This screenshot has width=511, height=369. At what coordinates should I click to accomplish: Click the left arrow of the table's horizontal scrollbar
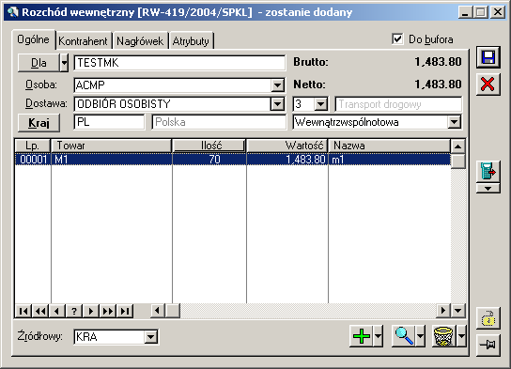click(x=158, y=311)
